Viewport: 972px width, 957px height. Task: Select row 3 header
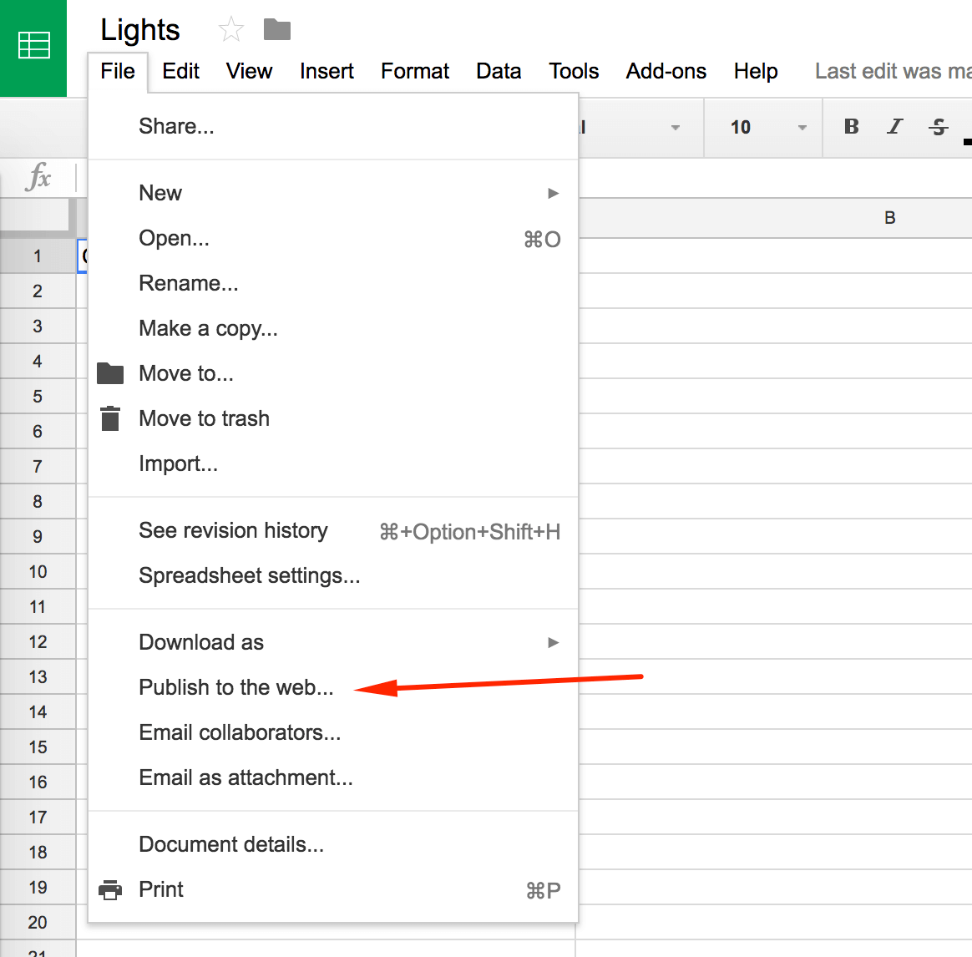38,326
